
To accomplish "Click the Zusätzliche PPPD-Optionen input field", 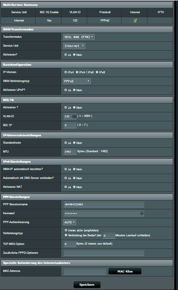I will [104, 253].
